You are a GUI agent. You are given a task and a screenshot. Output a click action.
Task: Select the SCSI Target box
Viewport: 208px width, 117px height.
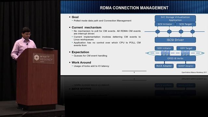[x=186, y=24]
